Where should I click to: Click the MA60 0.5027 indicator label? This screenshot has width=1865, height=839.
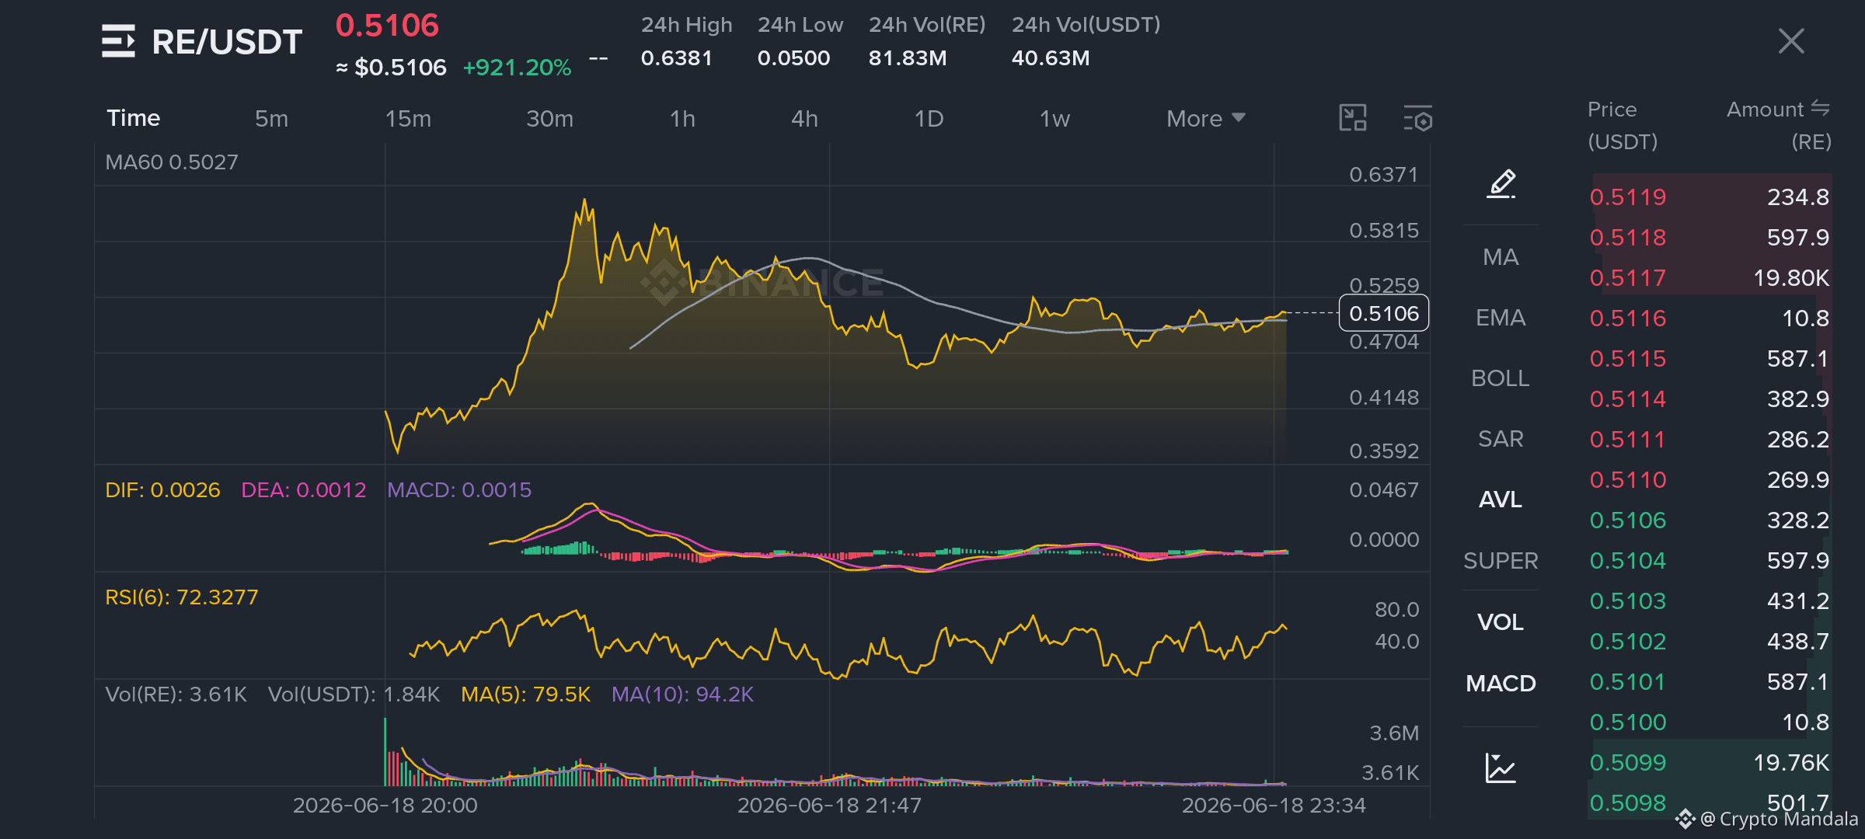[172, 162]
